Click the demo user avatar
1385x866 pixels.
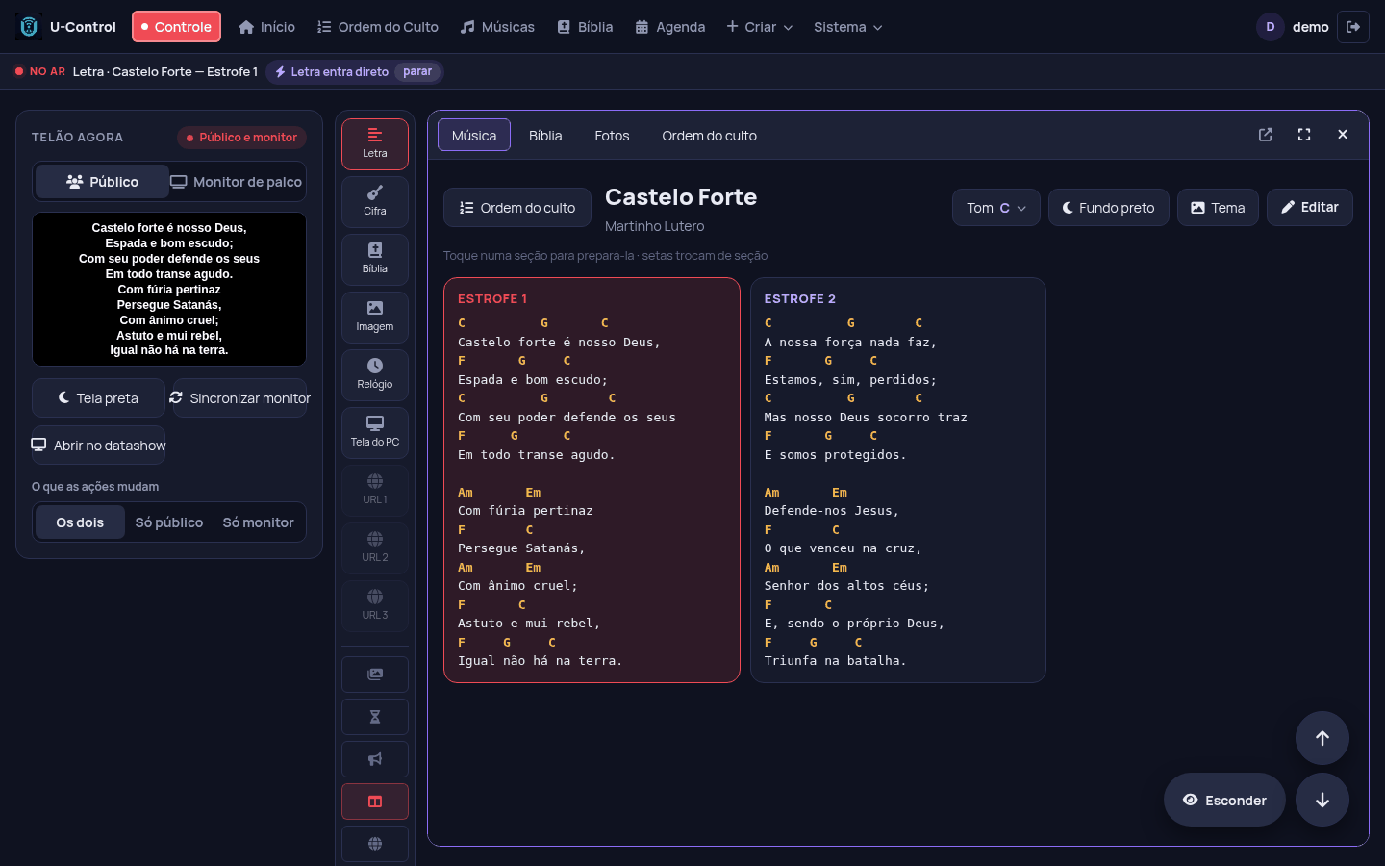coord(1271,27)
